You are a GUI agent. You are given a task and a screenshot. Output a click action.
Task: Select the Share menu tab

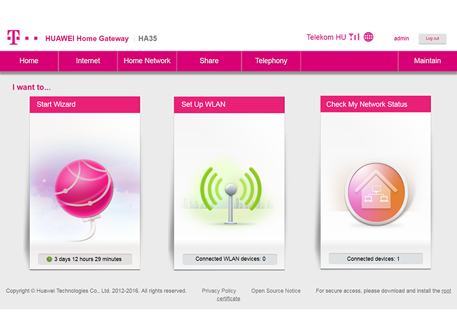pyautogui.click(x=209, y=61)
